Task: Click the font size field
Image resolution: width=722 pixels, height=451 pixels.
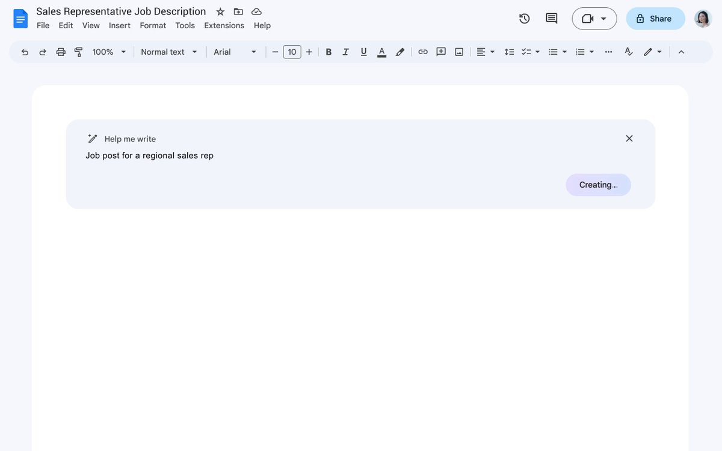Action: tap(292, 52)
